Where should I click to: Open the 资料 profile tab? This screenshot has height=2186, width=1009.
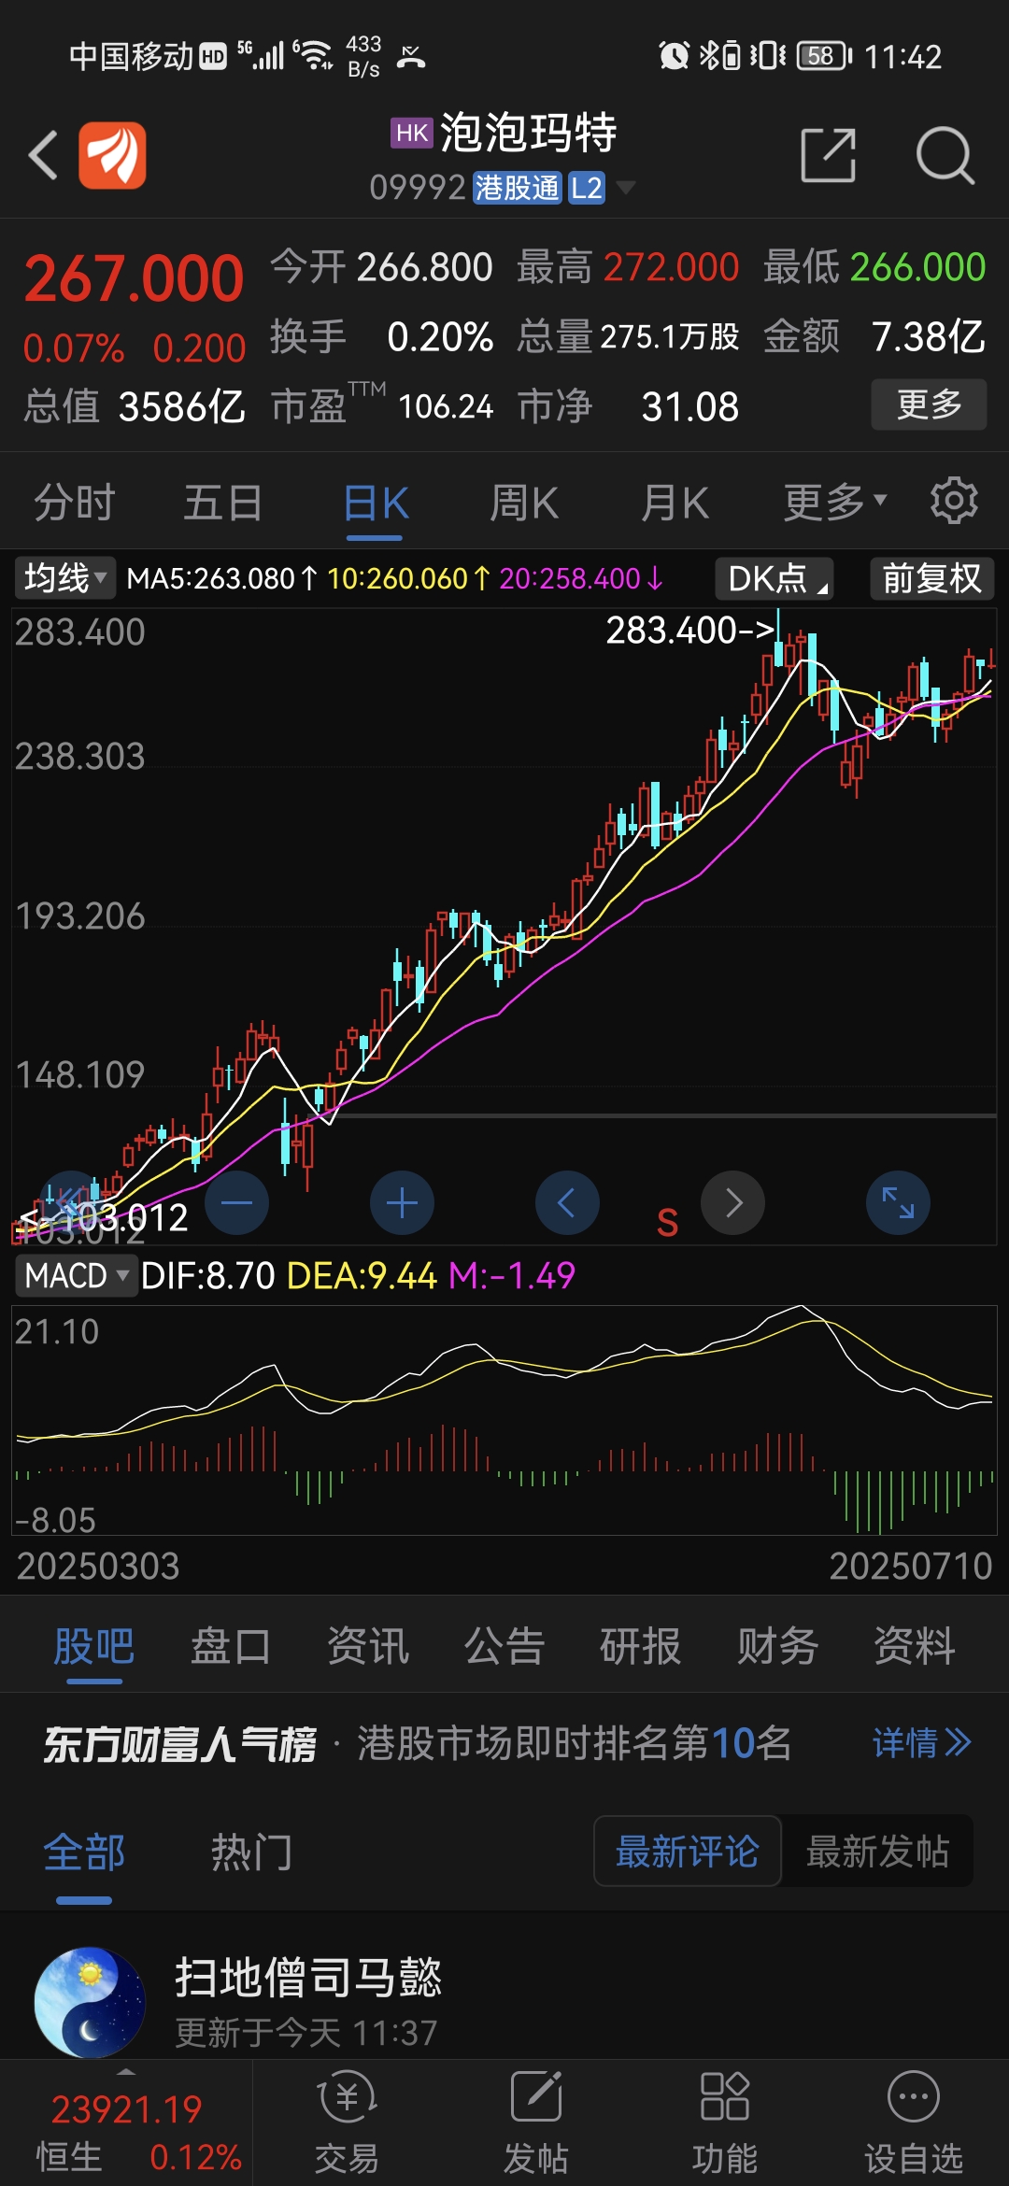(915, 1646)
